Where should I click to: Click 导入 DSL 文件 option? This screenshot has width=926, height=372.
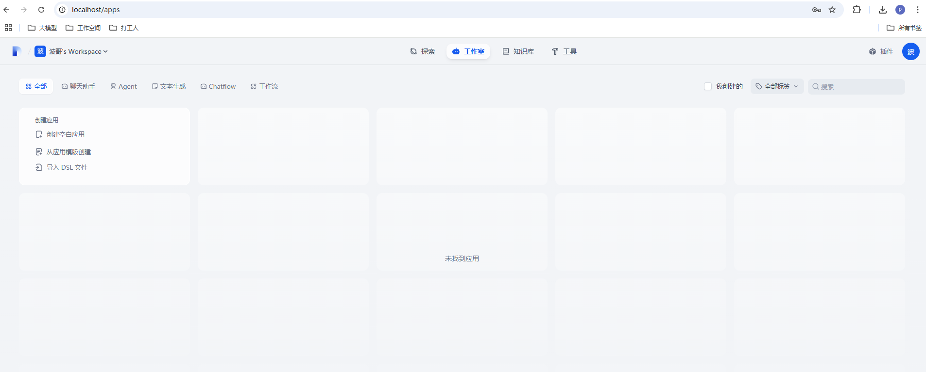point(67,167)
